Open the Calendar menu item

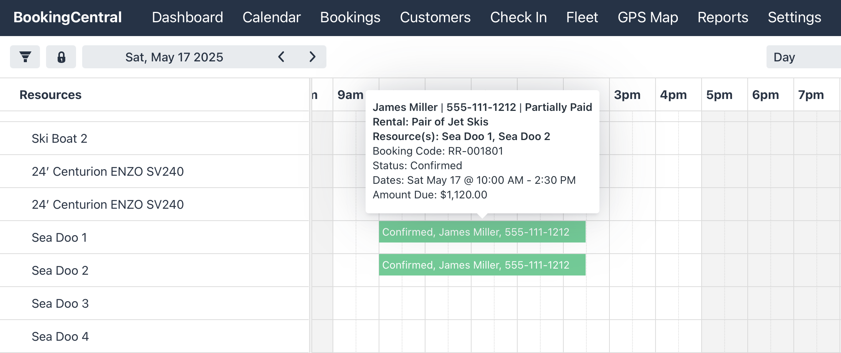click(272, 17)
